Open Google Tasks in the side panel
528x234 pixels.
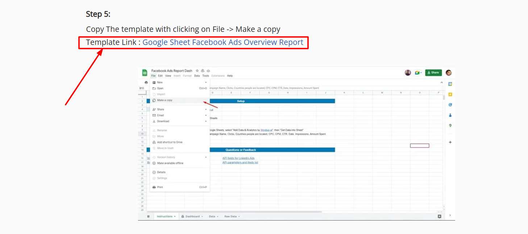click(x=450, y=105)
